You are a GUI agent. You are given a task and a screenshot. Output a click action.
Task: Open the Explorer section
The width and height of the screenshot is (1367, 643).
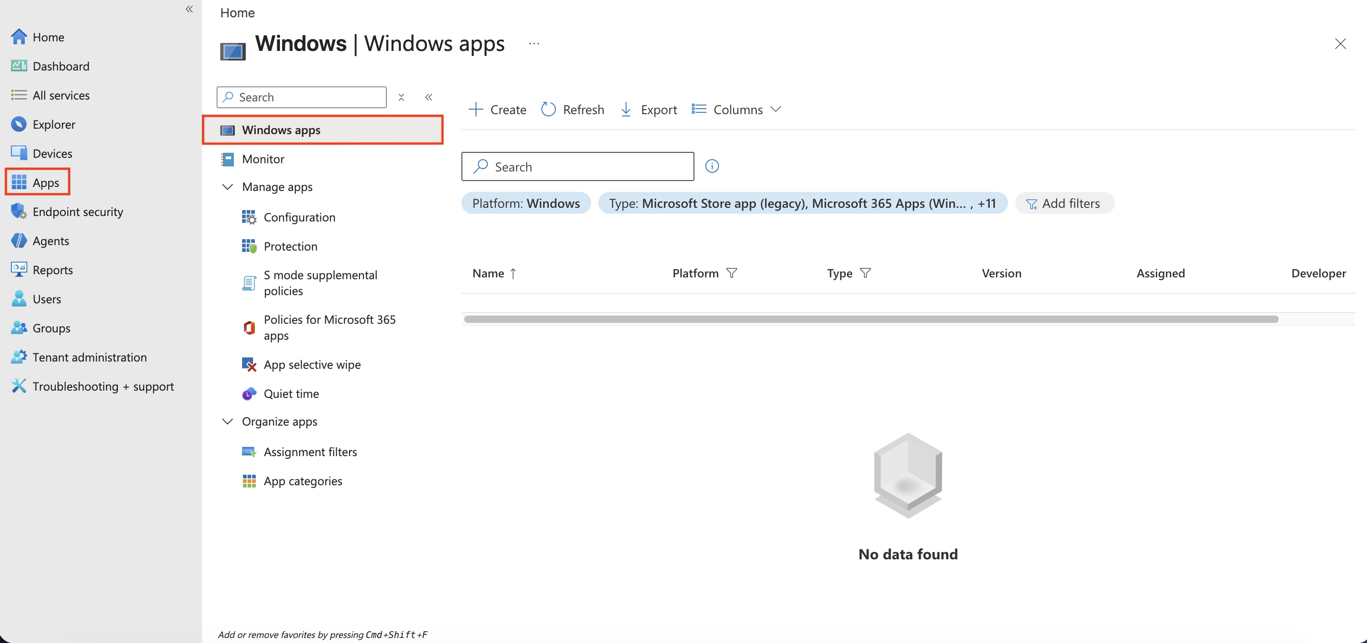(43, 125)
